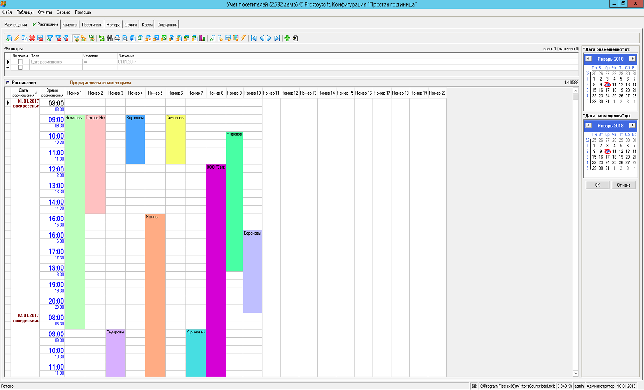Click the red X delete record icon
This screenshot has height=390, width=644.
pyautogui.click(x=32, y=38)
